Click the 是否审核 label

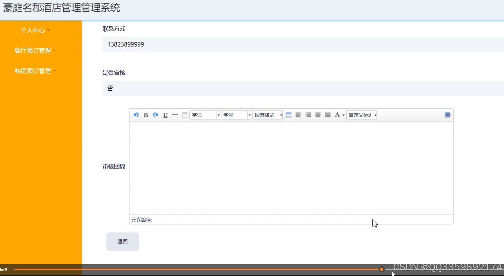pos(114,73)
